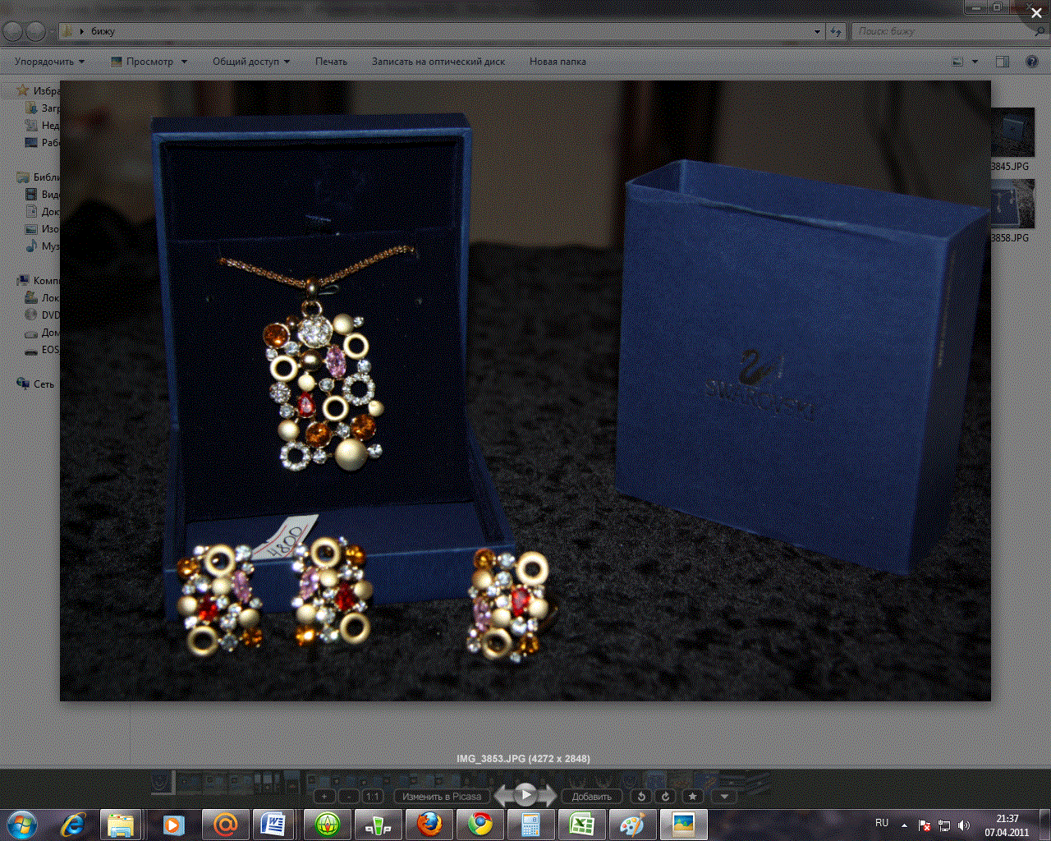Image resolution: width=1051 pixels, height=841 pixels.
Task: Mark the photo with the star icon
Action: pos(693,796)
